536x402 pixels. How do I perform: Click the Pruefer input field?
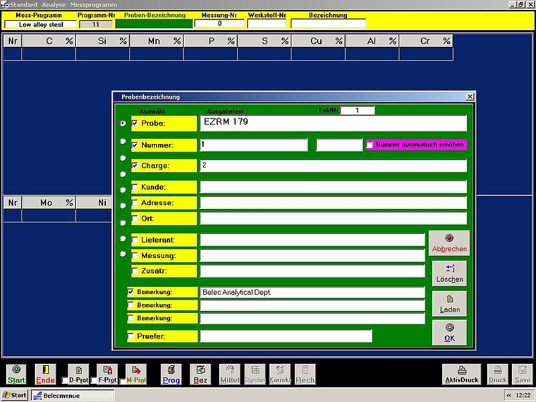(x=286, y=336)
